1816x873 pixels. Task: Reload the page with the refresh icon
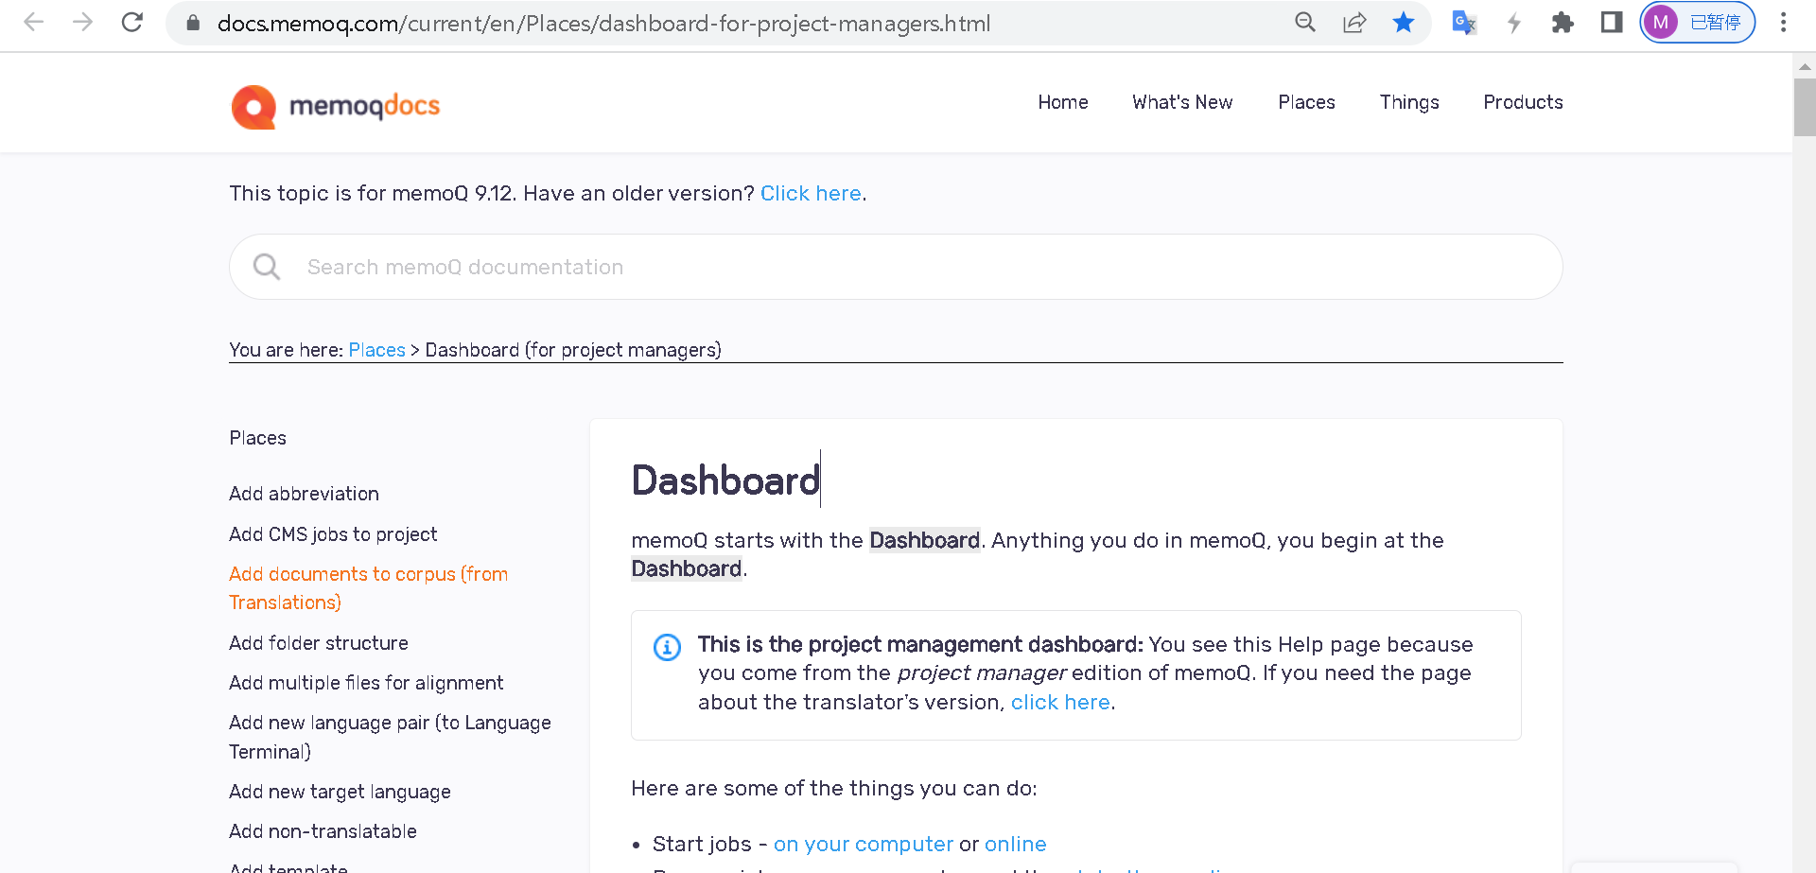[x=132, y=22]
